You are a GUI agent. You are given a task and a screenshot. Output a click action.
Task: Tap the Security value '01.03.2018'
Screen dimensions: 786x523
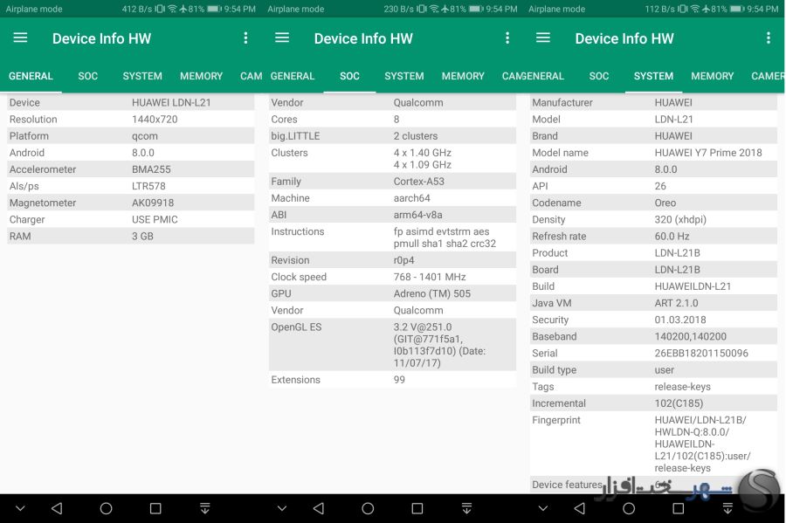(680, 320)
